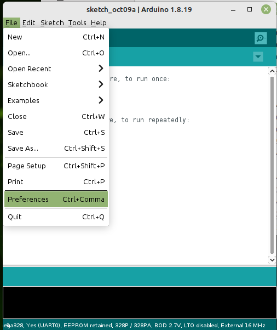Click Save in the File menu
This screenshot has height=330, width=277.
[56, 132]
